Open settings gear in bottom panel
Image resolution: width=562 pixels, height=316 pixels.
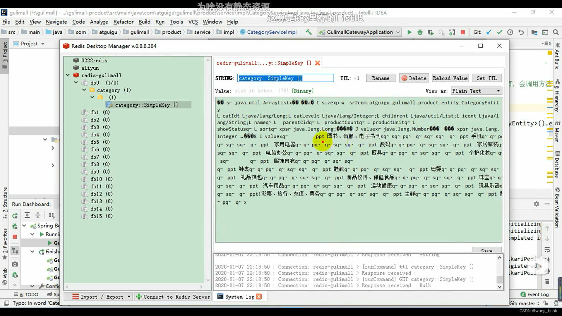pyautogui.click(x=536, y=204)
